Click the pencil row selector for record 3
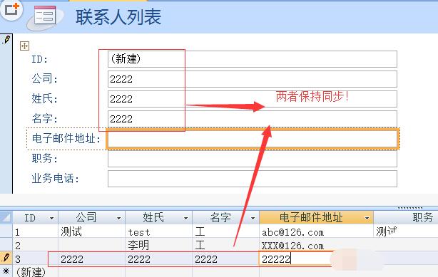 [x=6, y=258]
